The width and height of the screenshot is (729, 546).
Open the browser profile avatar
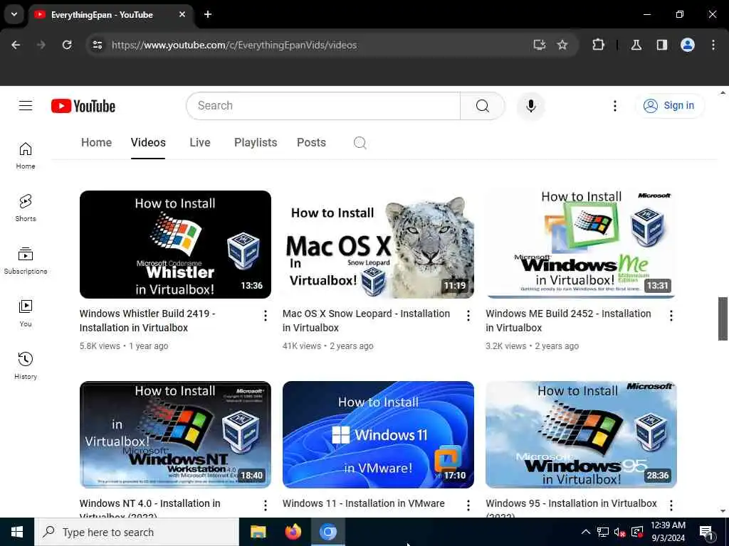[x=688, y=45]
